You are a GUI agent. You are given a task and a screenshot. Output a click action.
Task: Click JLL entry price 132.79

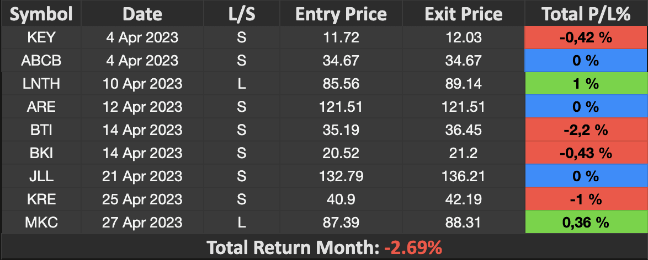pos(341,176)
